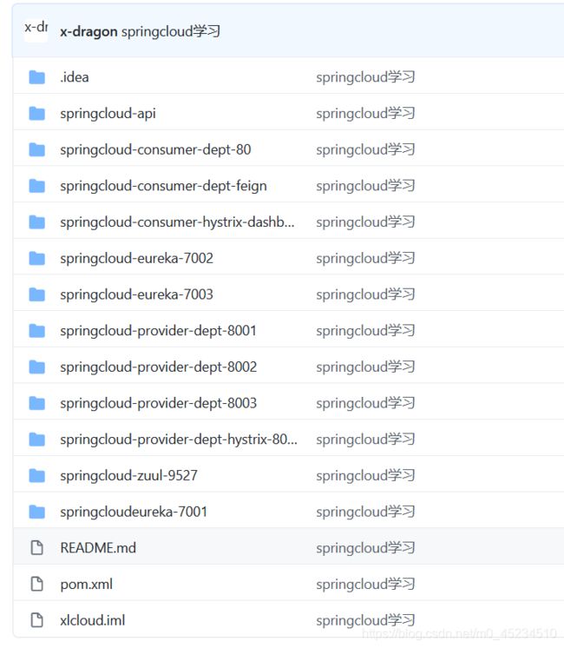Open commit message in springcloud-eureka-7003 row
Screen dimensions: 564x648
365,294
